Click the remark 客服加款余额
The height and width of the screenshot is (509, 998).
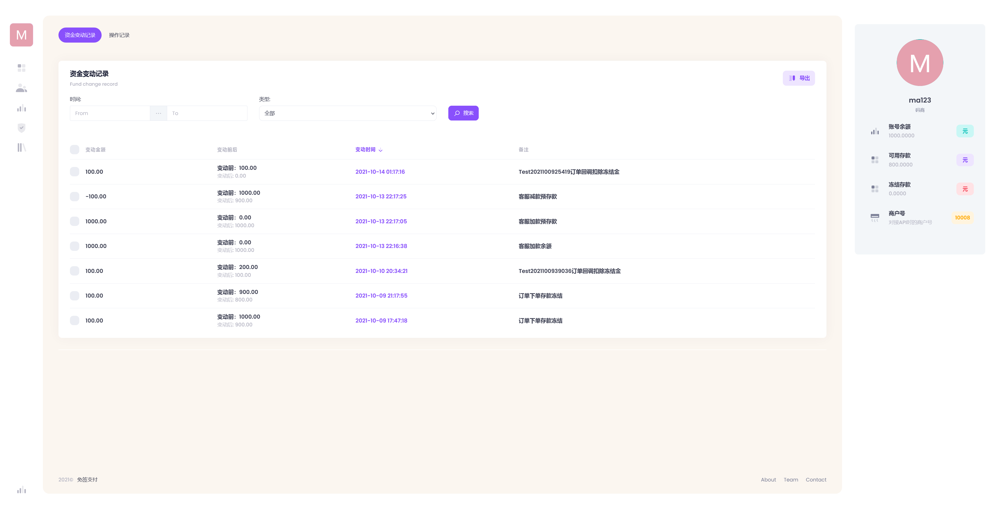[x=535, y=246]
